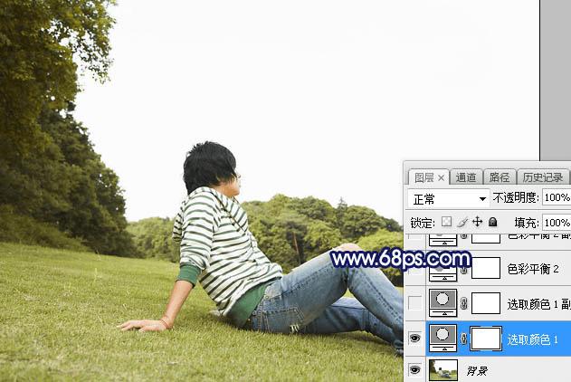Click the 填充 100% field
The width and height of the screenshot is (571, 382).
557,222
